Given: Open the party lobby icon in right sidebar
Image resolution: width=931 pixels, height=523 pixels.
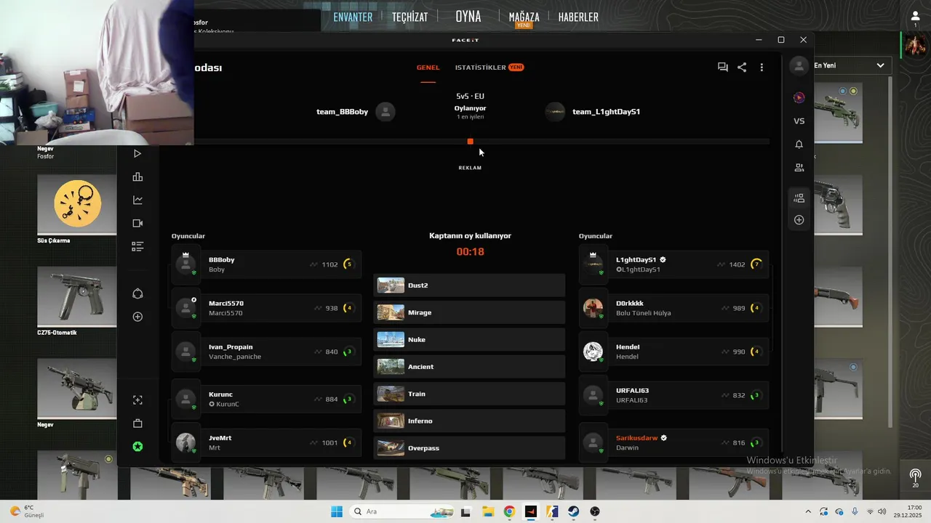Looking at the screenshot, I should click(x=799, y=198).
